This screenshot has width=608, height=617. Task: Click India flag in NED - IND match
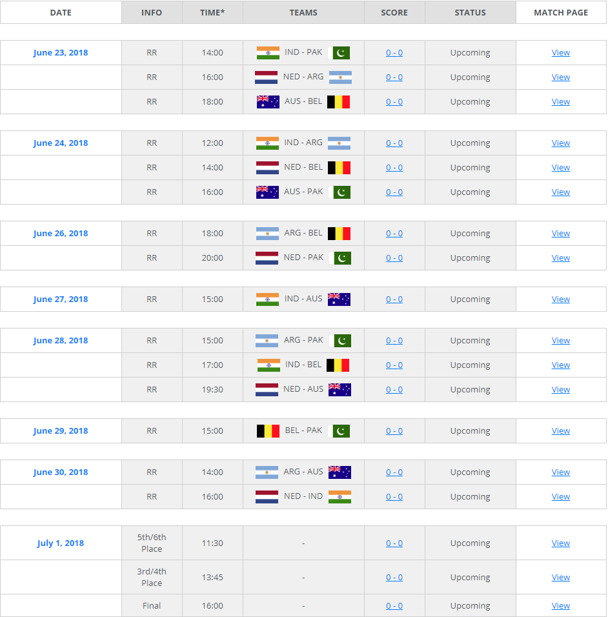[x=339, y=497]
